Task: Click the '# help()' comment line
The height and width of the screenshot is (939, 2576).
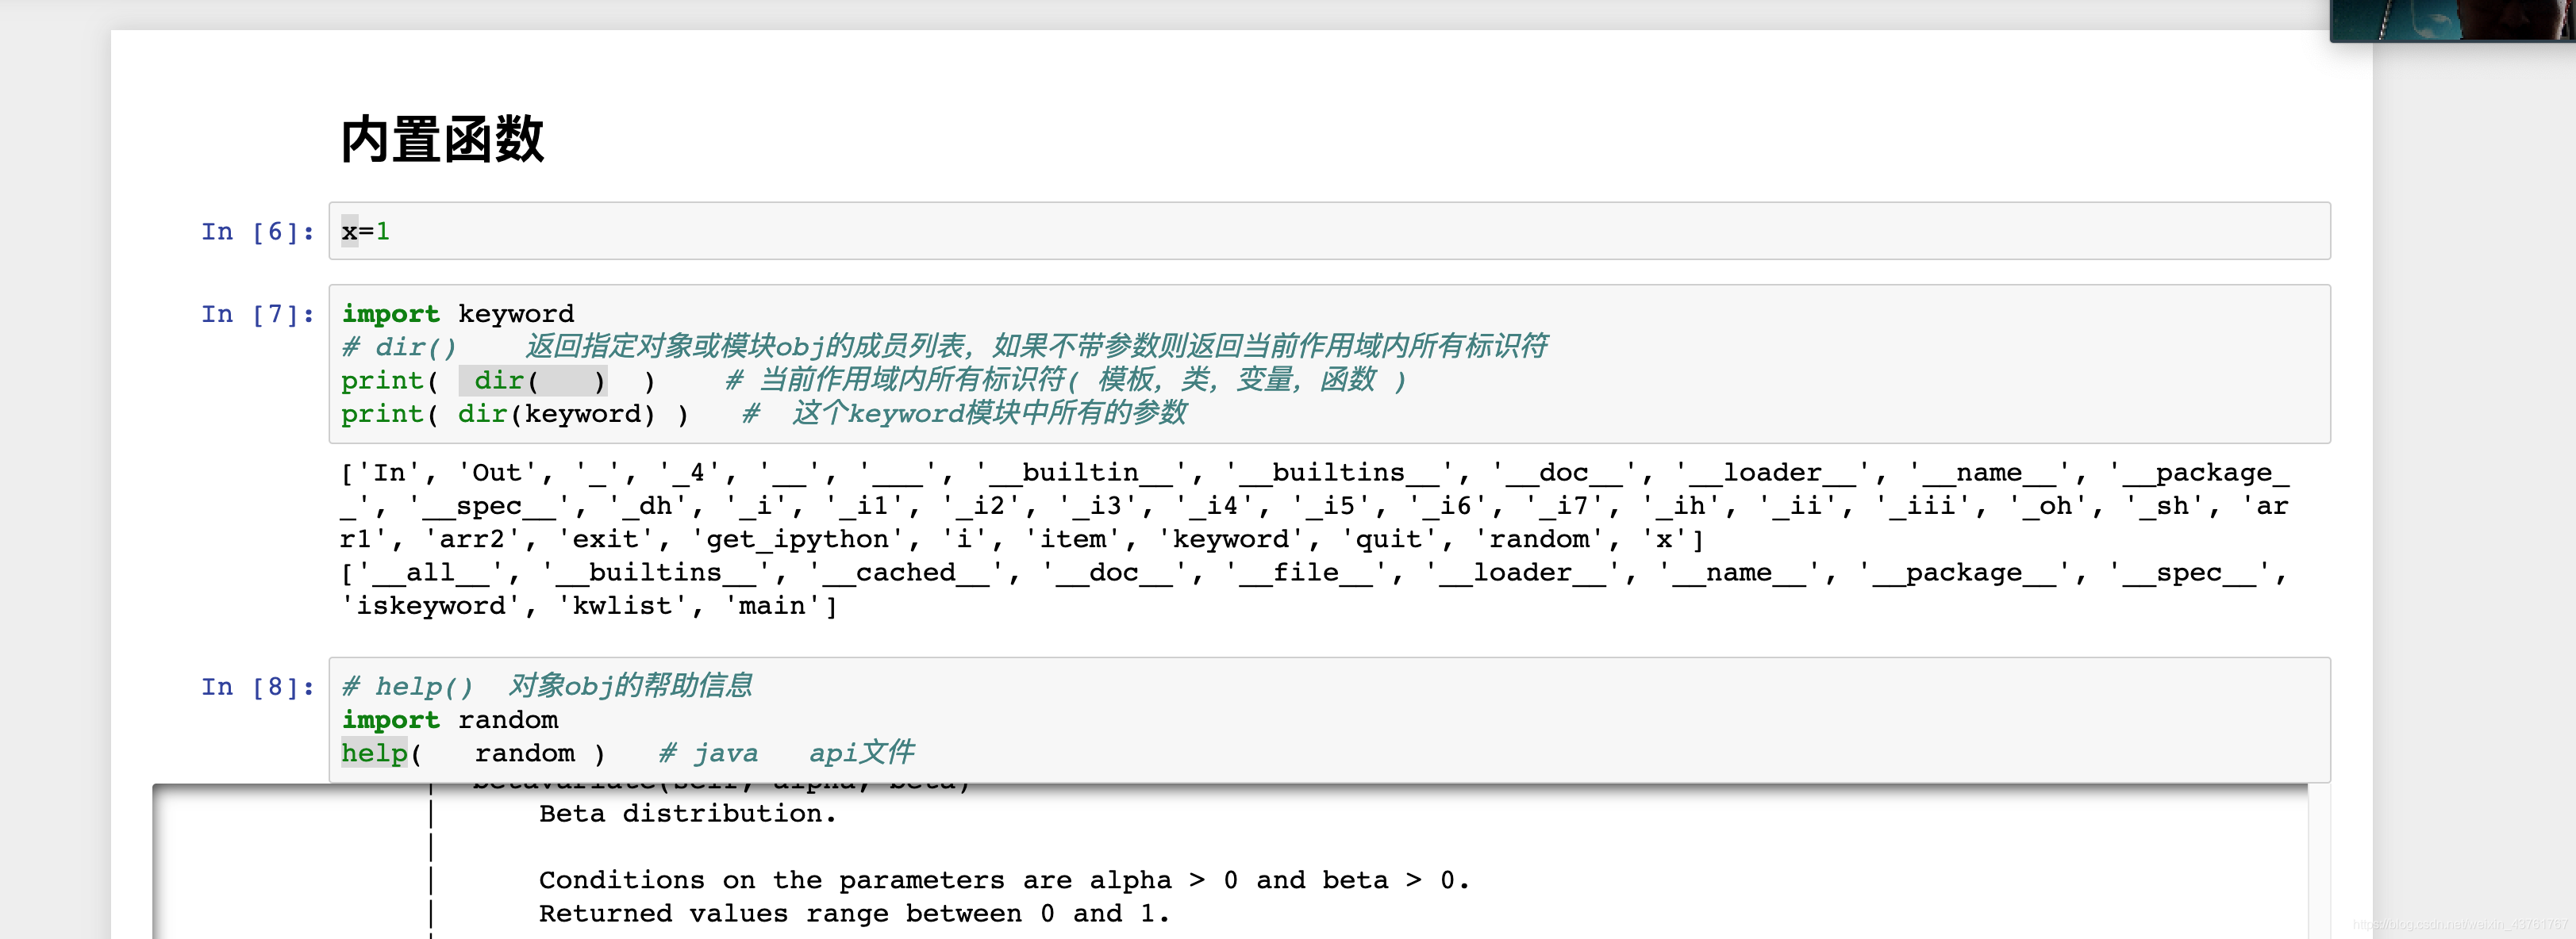Action: click(547, 686)
